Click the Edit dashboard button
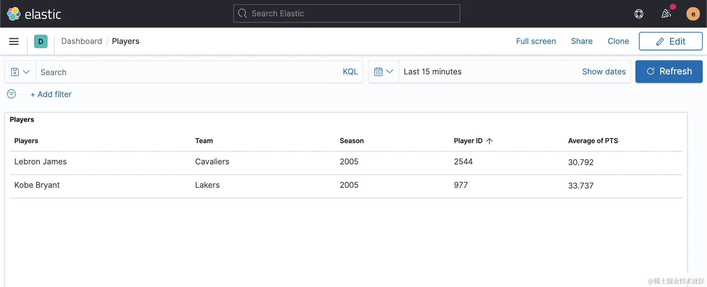Image resolution: width=707 pixels, height=287 pixels. pos(670,41)
